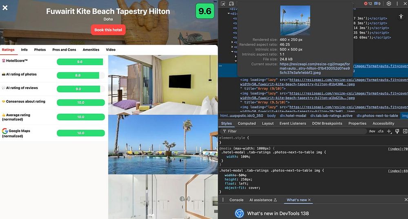This screenshot has height=219, width=408.
Task: Open the Amenities tab
Action: tap(91, 50)
